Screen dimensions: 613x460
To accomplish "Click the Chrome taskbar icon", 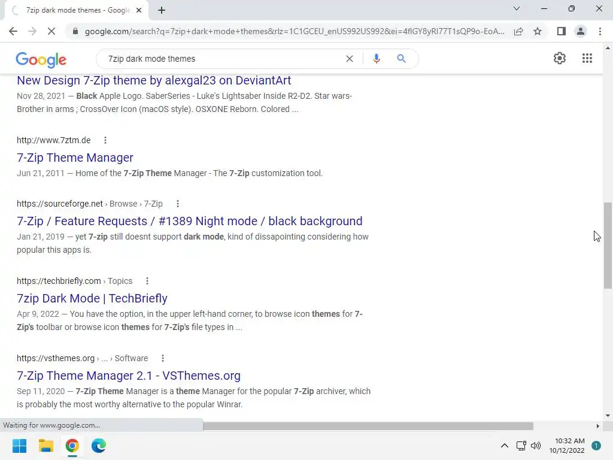I will 72,446.
